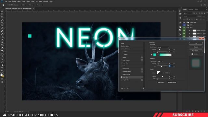Select the Healing Brush tool
Screen dimensions: 208x117
2,31
